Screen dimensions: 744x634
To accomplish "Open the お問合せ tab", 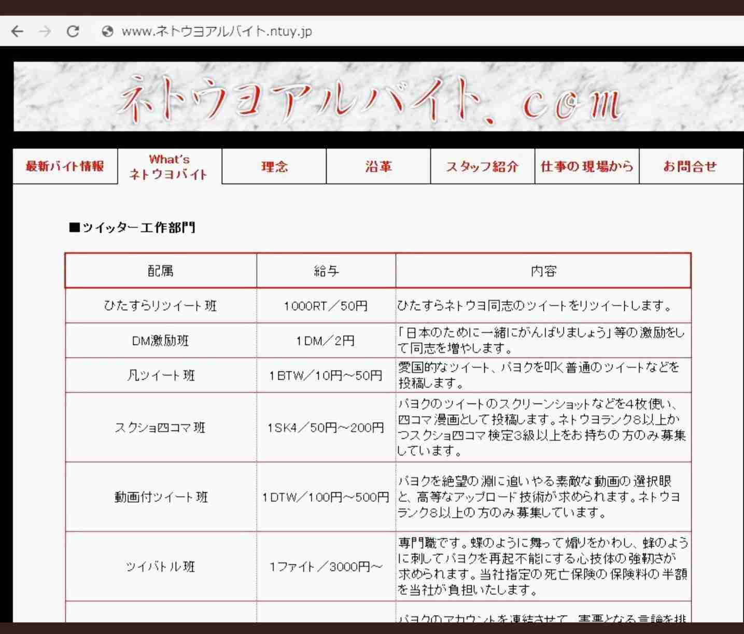I will tap(691, 166).
